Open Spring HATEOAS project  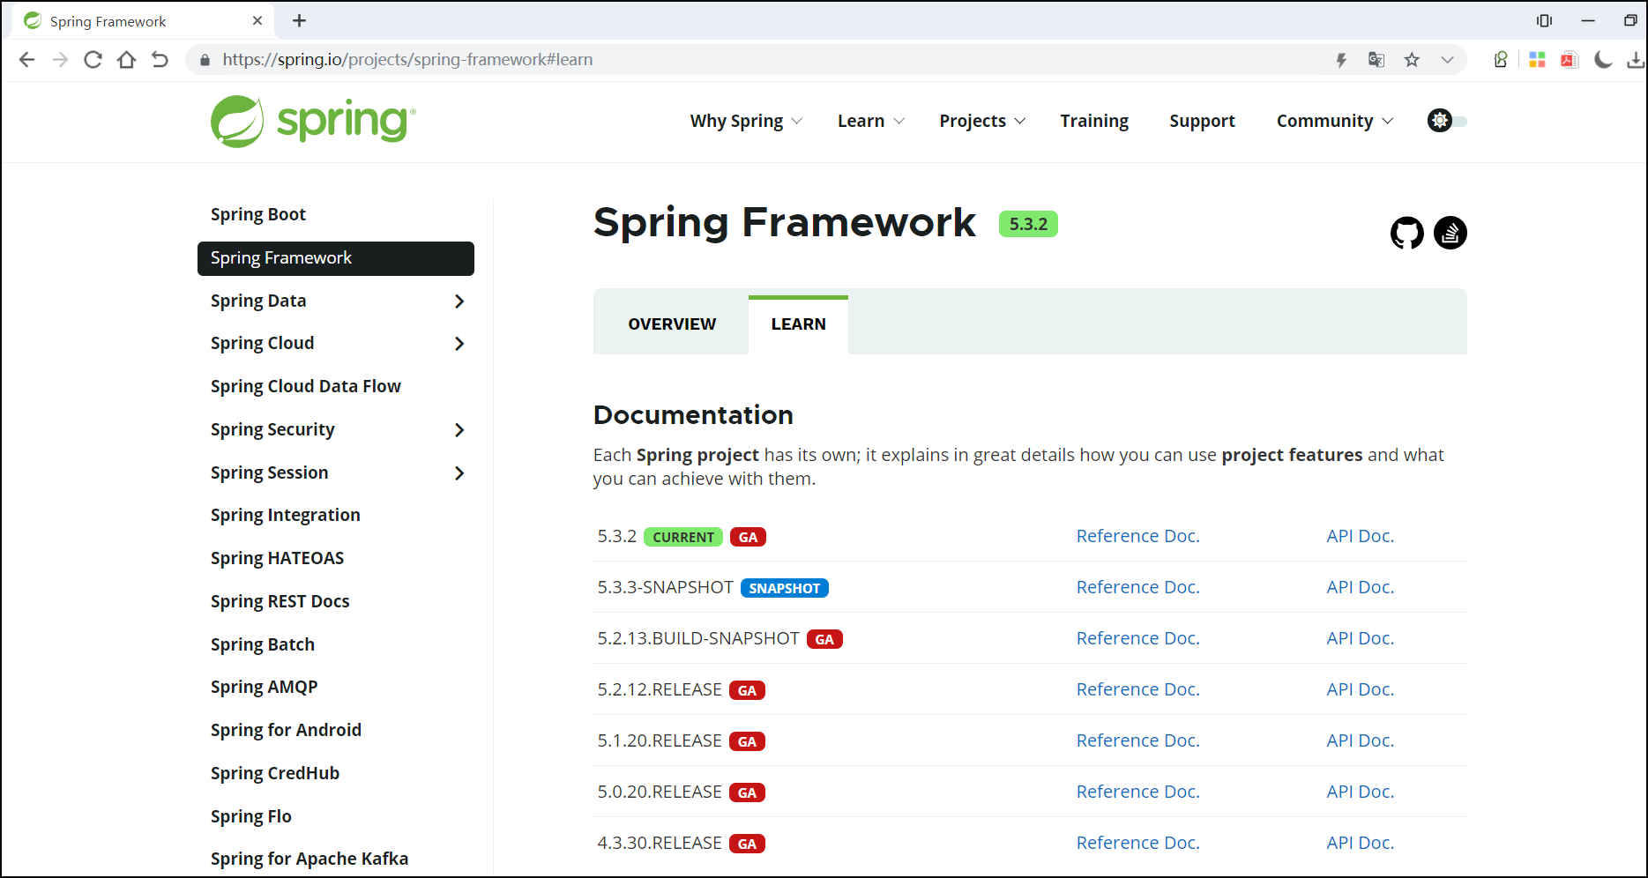277,559
